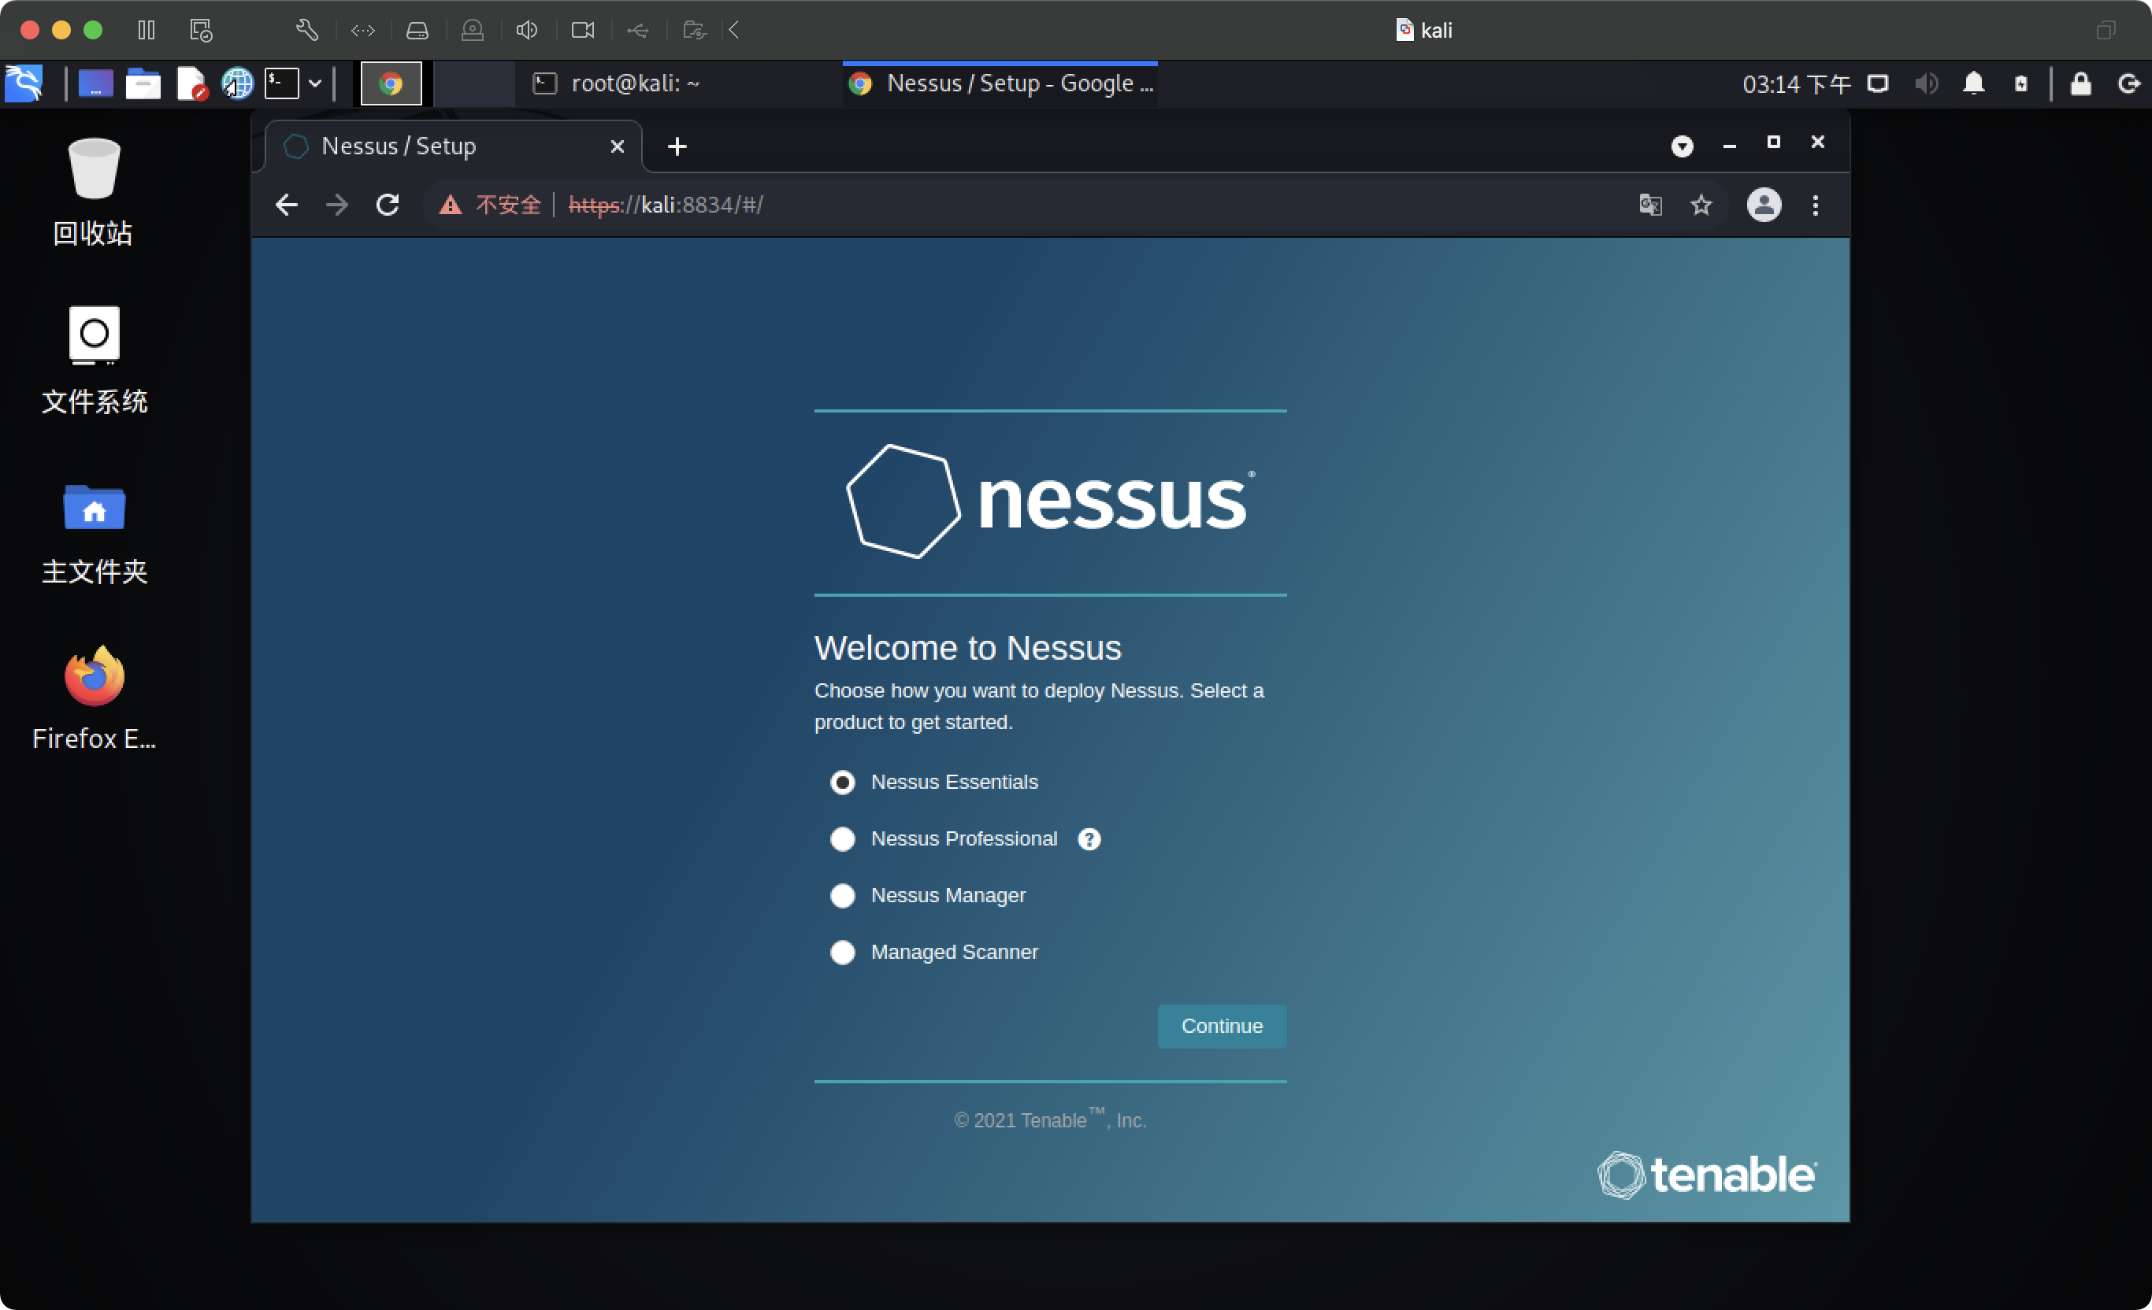The width and height of the screenshot is (2152, 1310).
Task: Expand the terminal dropdown arrow in the taskbar
Action: tap(315, 83)
